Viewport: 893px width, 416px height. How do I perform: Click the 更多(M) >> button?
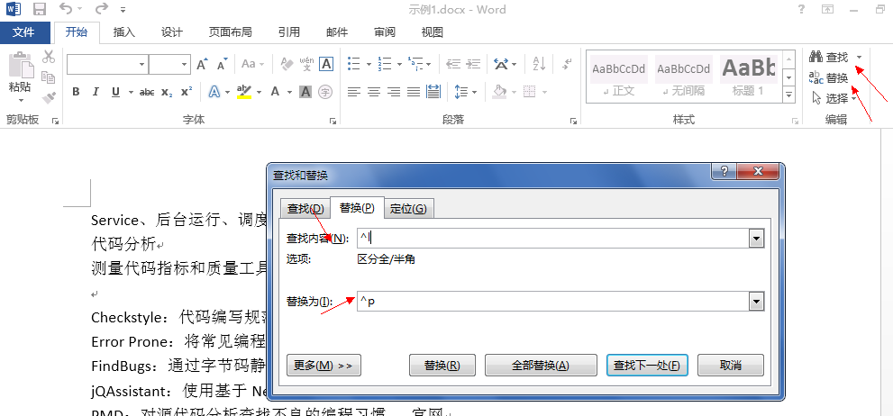pyautogui.click(x=323, y=366)
